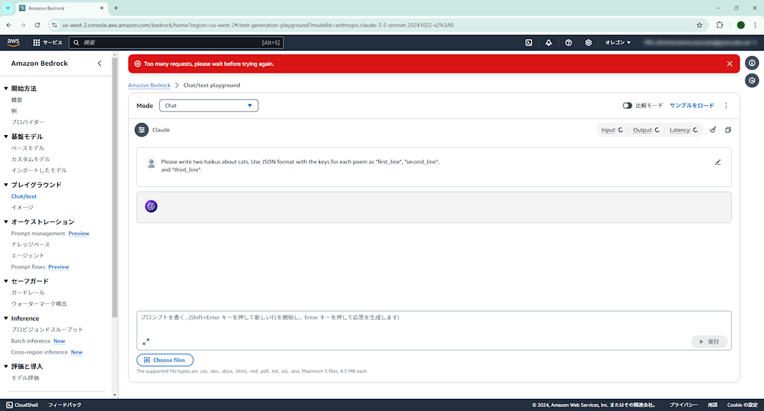Click the AWS 検索 search box

(176, 43)
